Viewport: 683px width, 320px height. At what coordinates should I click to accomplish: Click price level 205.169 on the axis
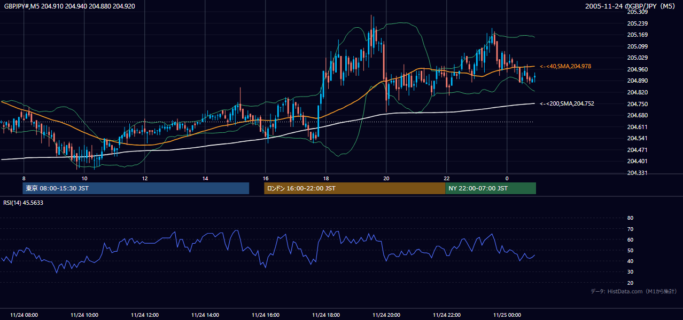click(x=638, y=35)
